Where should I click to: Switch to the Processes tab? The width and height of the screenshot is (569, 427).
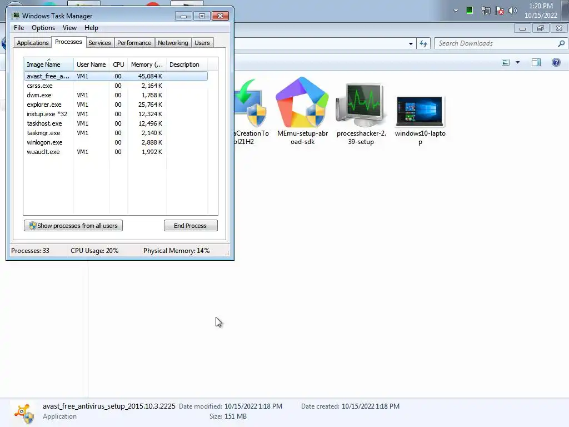tap(68, 42)
